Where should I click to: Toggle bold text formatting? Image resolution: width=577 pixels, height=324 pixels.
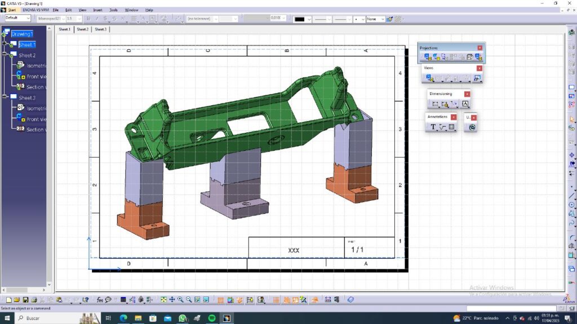[x=88, y=19]
